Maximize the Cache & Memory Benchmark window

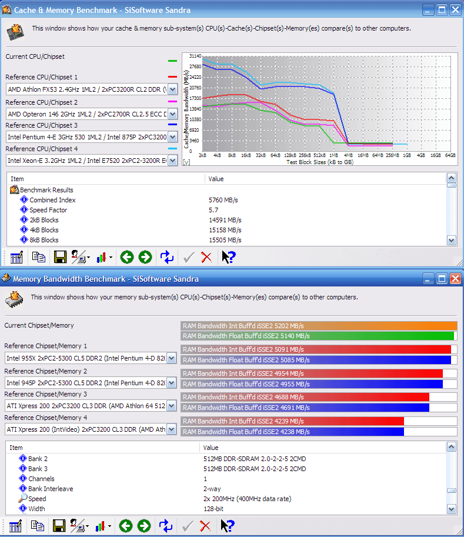[x=442, y=10]
